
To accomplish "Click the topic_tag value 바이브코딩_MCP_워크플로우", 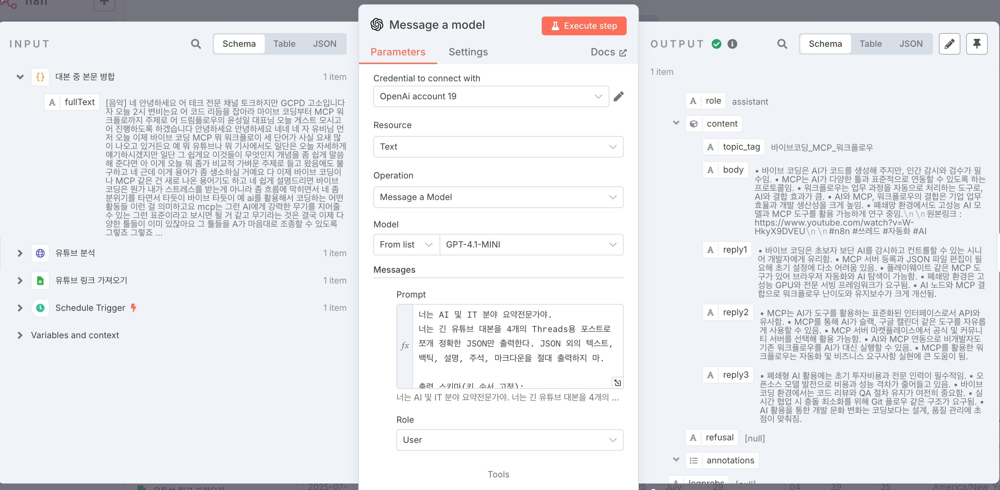I will 822,148.
